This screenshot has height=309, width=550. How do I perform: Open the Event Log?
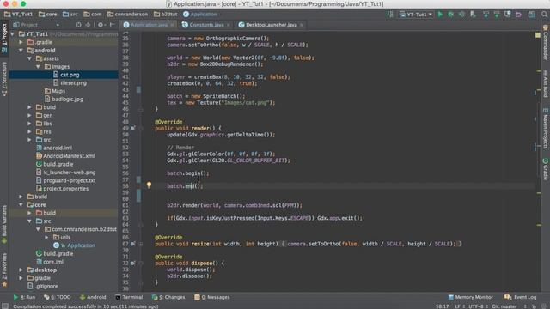[521, 297]
